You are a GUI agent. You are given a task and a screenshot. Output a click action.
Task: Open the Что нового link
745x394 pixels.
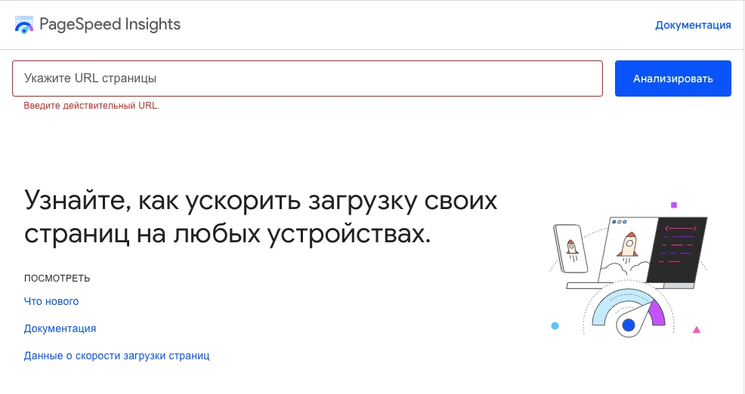click(x=51, y=301)
